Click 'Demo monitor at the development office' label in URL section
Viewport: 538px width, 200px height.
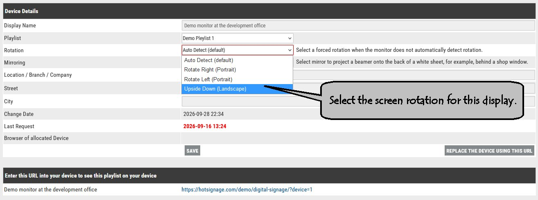[x=51, y=190]
